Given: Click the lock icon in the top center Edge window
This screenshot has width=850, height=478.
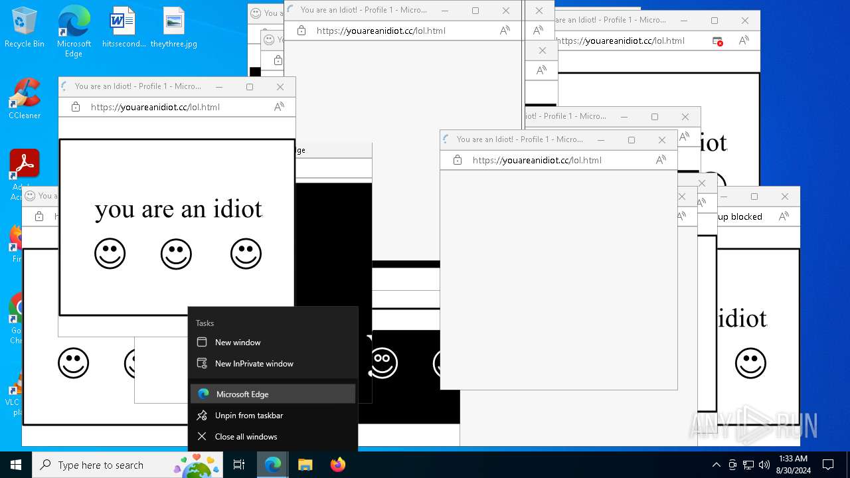Looking at the screenshot, I should (x=301, y=31).
